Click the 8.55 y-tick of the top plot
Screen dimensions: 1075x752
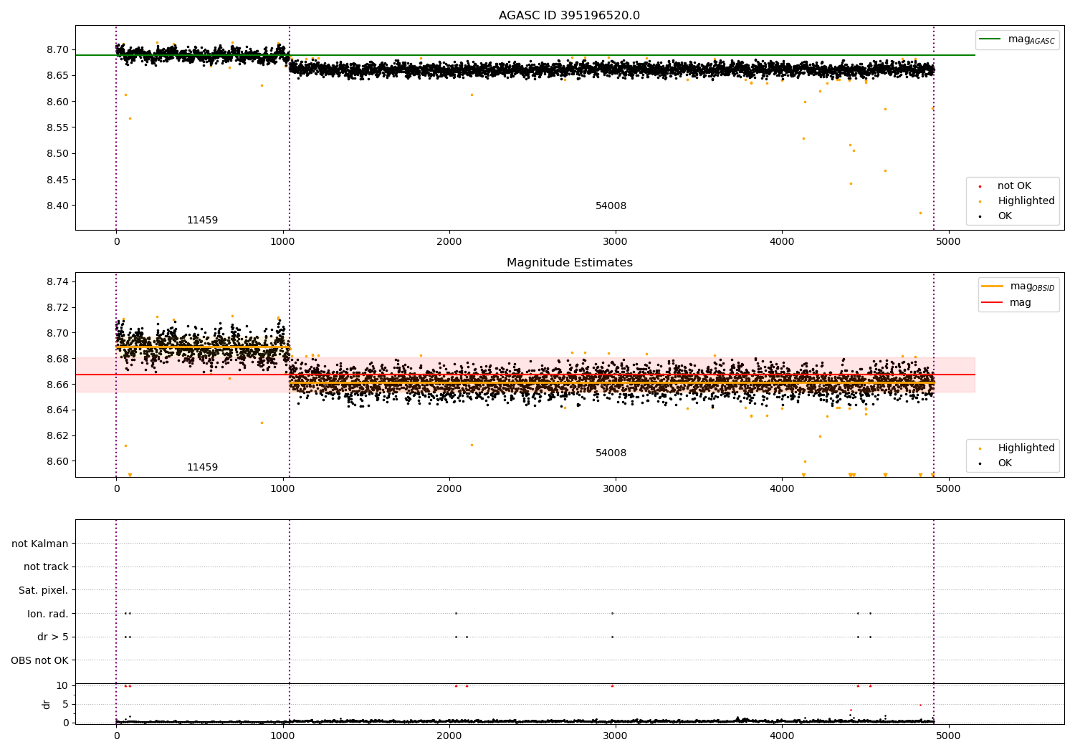(58, 127)
